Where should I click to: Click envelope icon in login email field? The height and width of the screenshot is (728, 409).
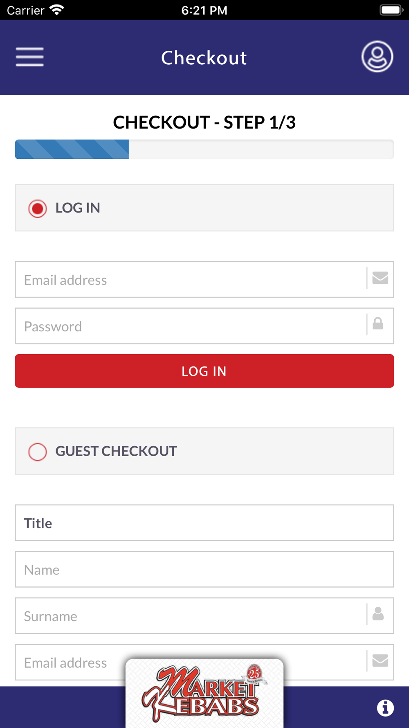[x=380, y=278]
